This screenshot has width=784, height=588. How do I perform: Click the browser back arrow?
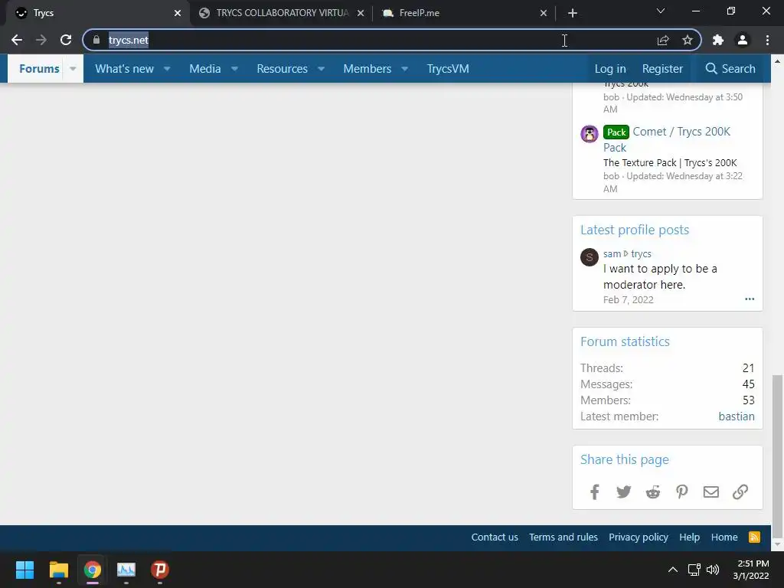point(17,40)
